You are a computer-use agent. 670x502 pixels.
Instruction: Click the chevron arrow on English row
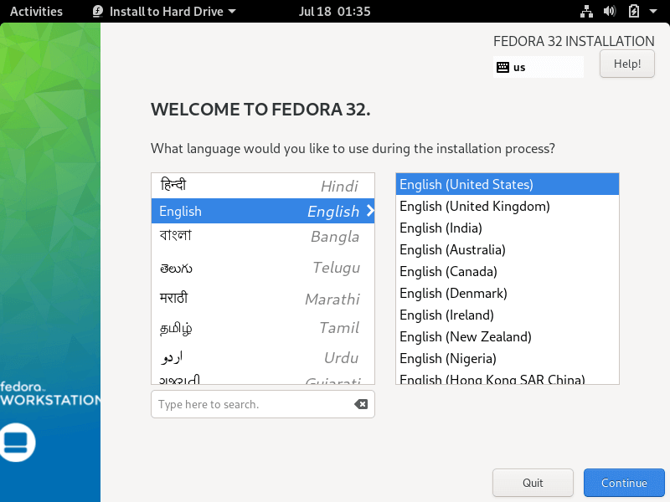point(370,211)
